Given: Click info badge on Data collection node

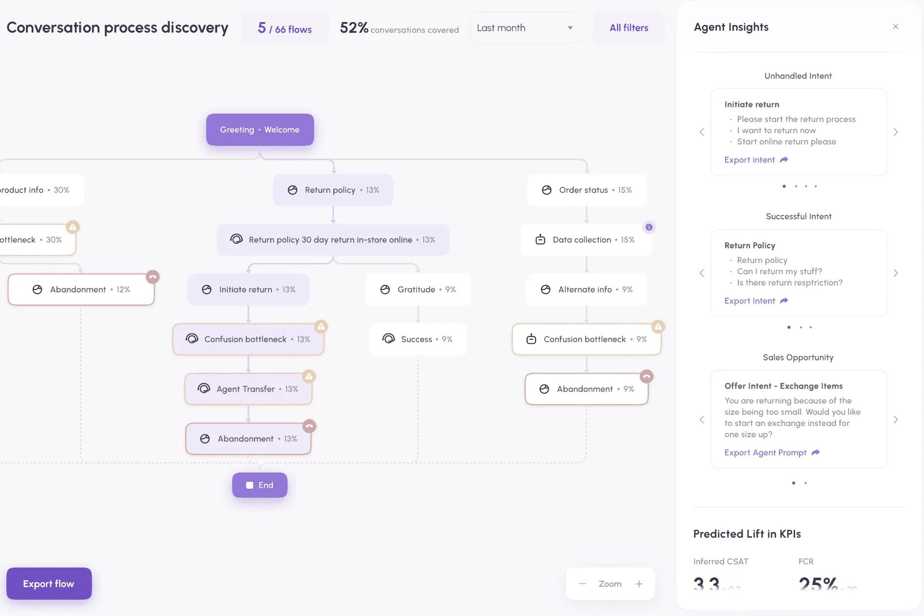Looking at the screenshot, I should 649,227.
